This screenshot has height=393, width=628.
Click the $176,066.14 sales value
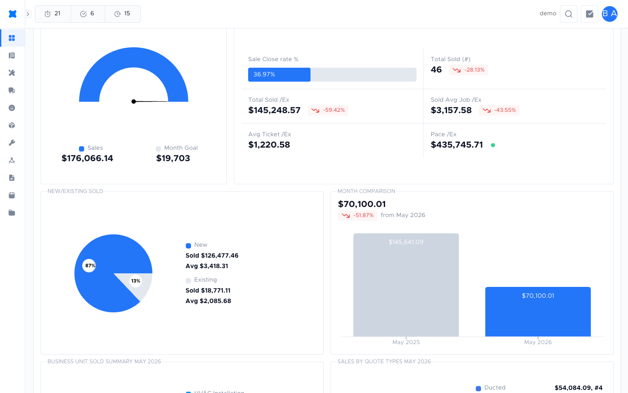[87, 159]
